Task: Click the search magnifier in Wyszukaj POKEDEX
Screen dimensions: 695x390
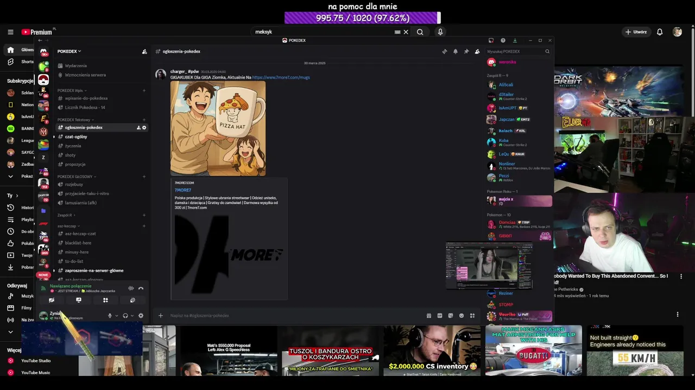Action: [547, 51]
